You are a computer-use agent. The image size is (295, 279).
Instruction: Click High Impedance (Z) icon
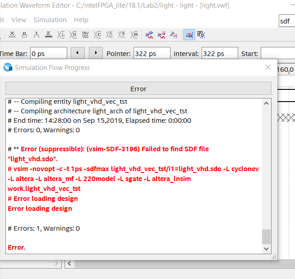49,35
